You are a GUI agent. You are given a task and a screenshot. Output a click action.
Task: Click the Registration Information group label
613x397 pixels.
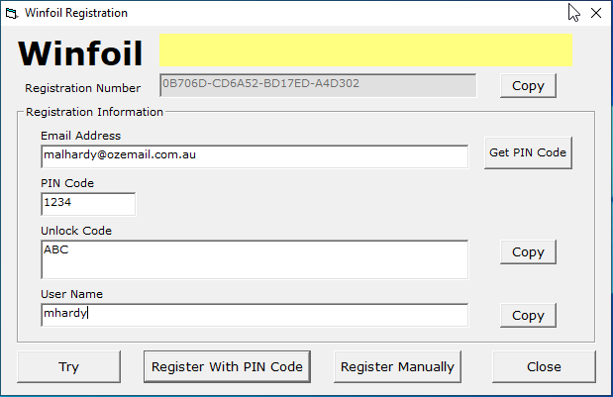(94, 112)
